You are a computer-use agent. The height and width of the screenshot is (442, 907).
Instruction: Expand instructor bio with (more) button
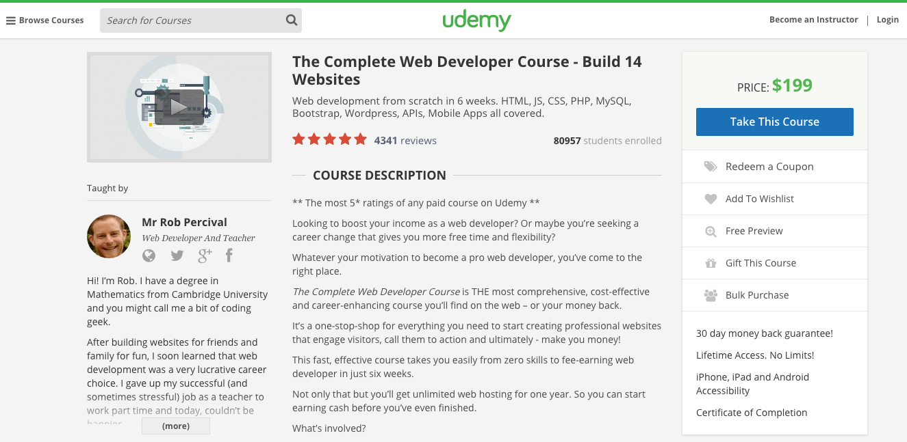pos(176,426)
